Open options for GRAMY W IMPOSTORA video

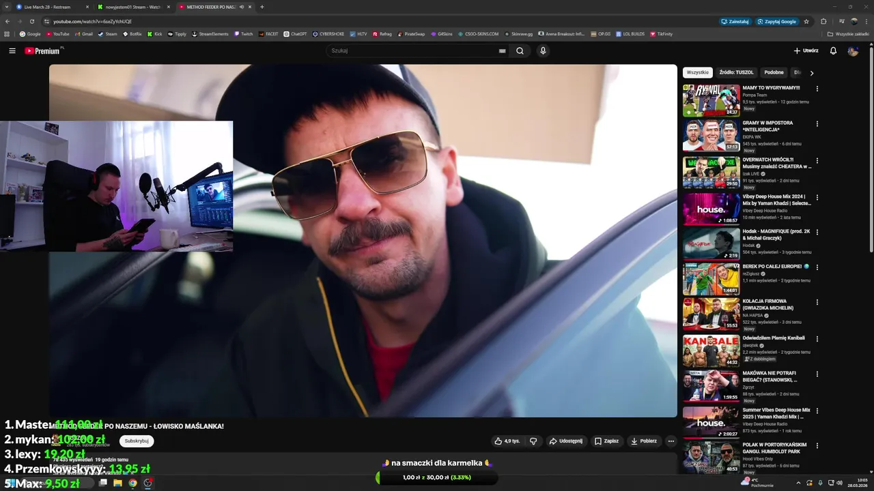click(x=817, y=124)
